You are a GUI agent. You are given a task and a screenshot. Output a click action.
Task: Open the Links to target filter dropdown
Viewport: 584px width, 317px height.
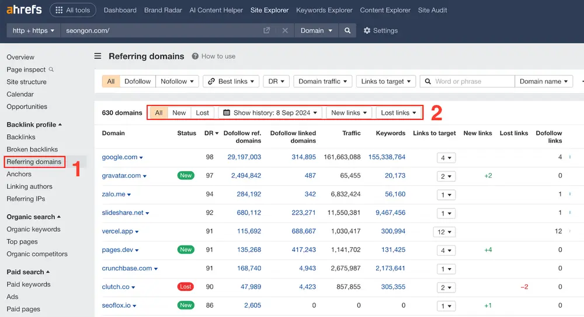[x=386, y=82]
